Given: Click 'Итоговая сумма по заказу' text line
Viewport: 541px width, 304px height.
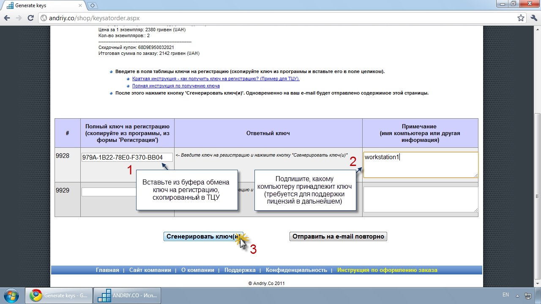Looking at the screenshot, I should point(149,54).
